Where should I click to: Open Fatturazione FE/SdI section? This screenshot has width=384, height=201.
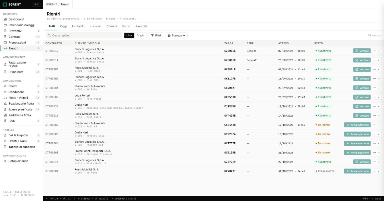(21, 64)
